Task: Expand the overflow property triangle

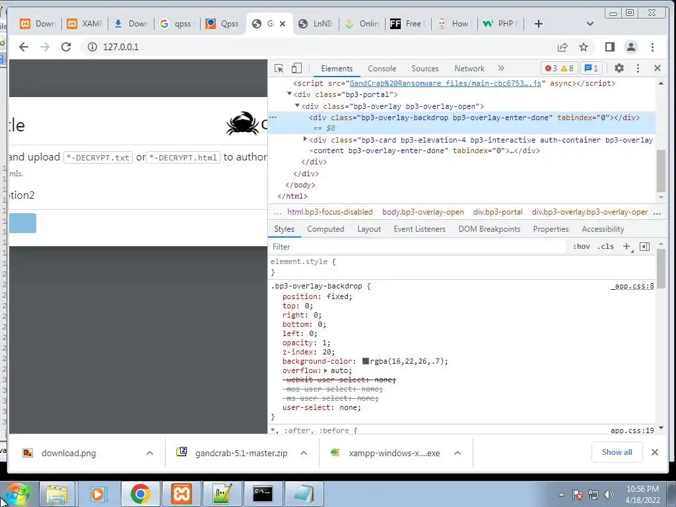Action: pyautogui.click(x=326, y=370)
